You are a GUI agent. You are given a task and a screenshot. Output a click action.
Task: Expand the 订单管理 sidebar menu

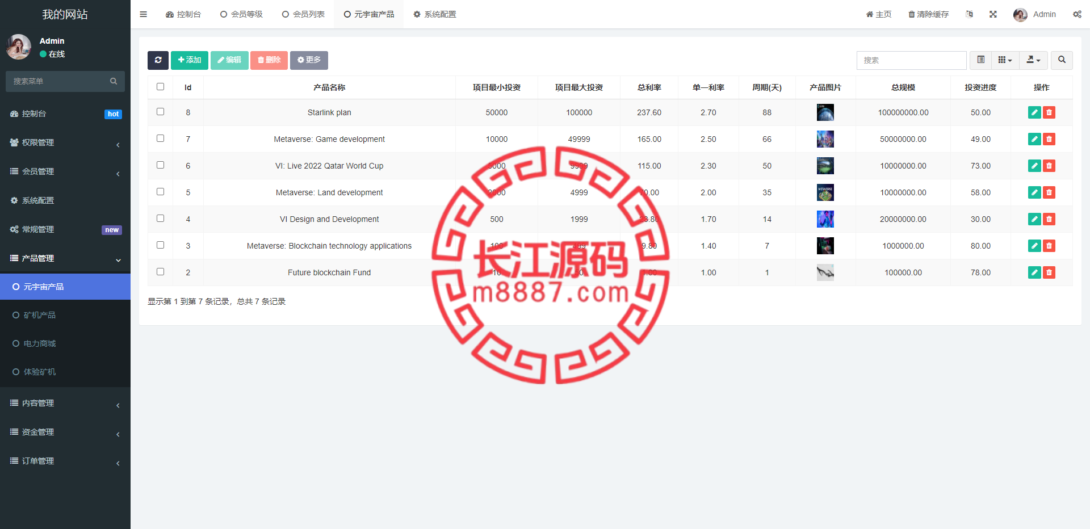pyautogui.click(x=65, y=461)
